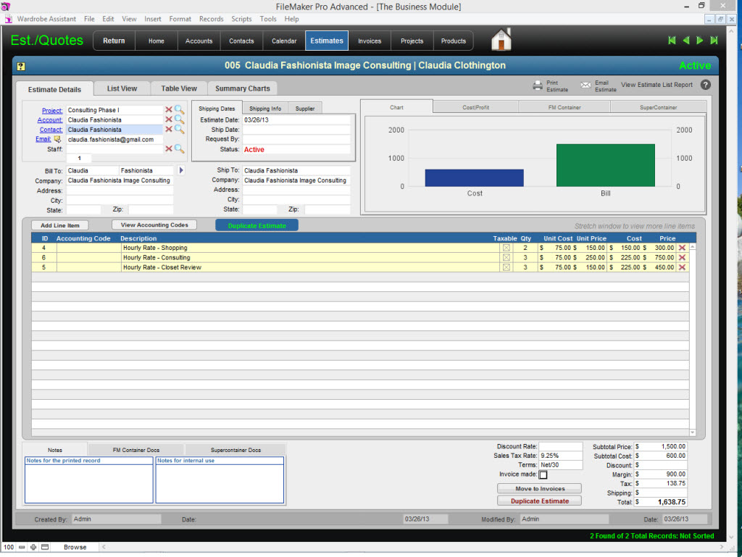The width and height of the screenshot is (742, 557).
Task: Open the Supplier tab
Action: click(x=305, y=108)
